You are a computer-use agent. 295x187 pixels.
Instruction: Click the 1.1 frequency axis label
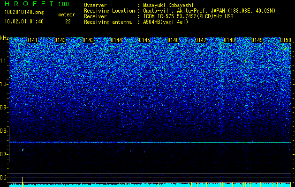click(x=4, y=61)
